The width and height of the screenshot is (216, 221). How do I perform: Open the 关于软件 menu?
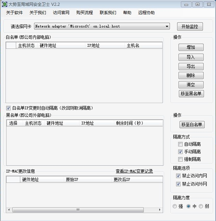point(14,13)
